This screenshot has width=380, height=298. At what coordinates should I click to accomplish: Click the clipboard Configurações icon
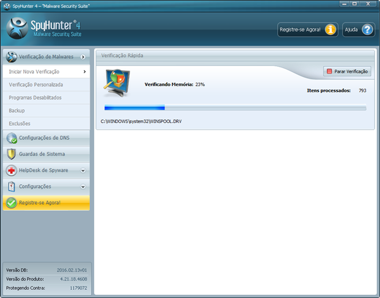pyautogui.click(x=11, y=186)
